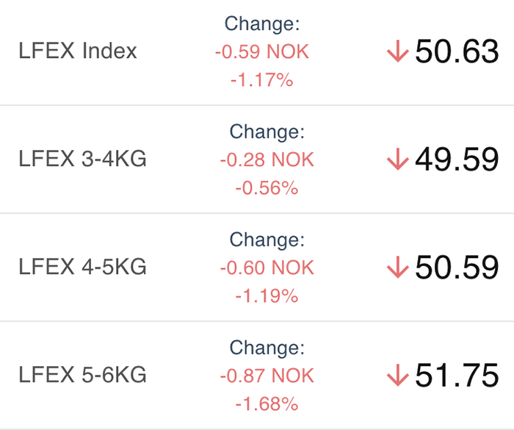This screenshot has height=430, width=514.
Task: Click the red down arrow beside 50.63
Action: [x=398, y=51]
